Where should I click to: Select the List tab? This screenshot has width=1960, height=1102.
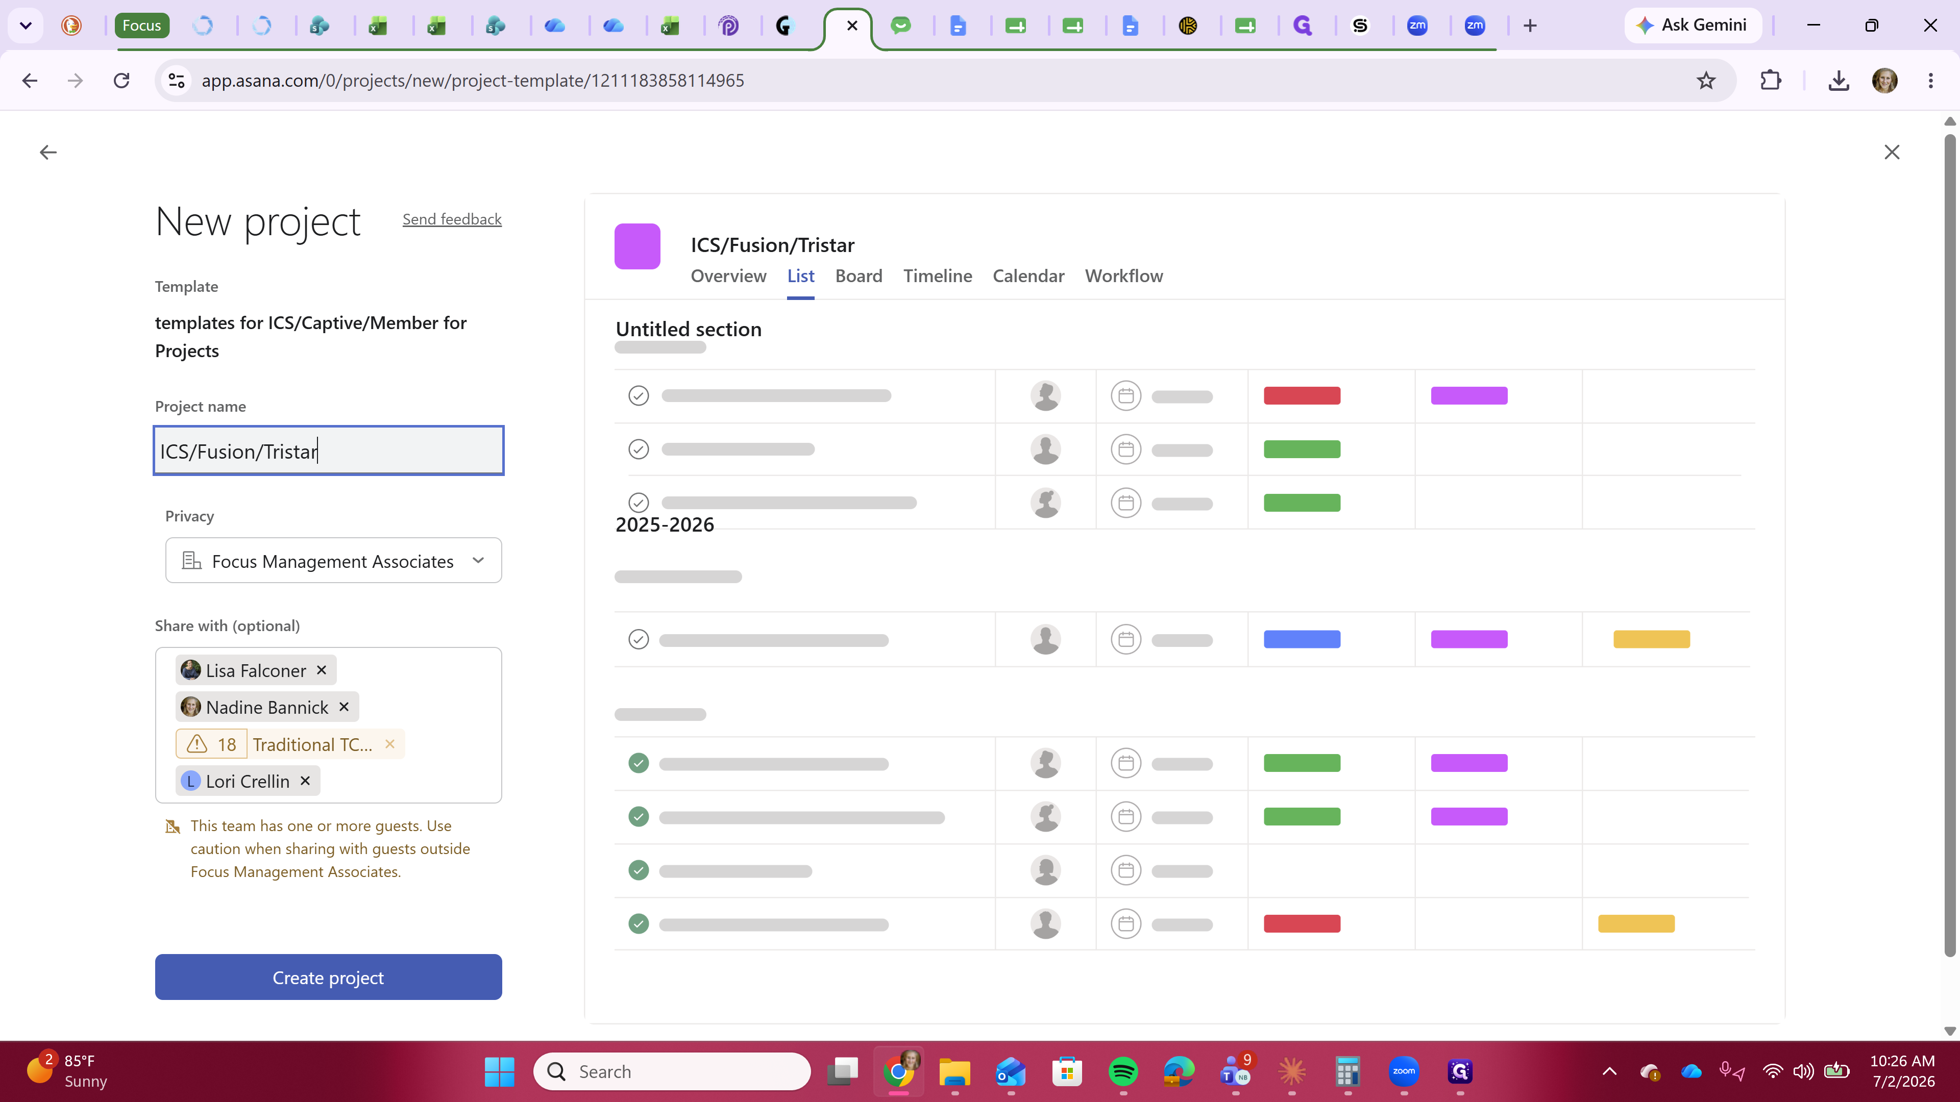click(x=800, y=276)
